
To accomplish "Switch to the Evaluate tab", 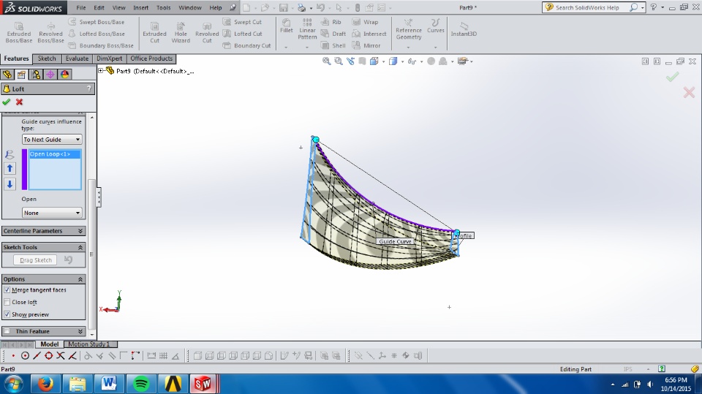I will [x=77, y=58].
